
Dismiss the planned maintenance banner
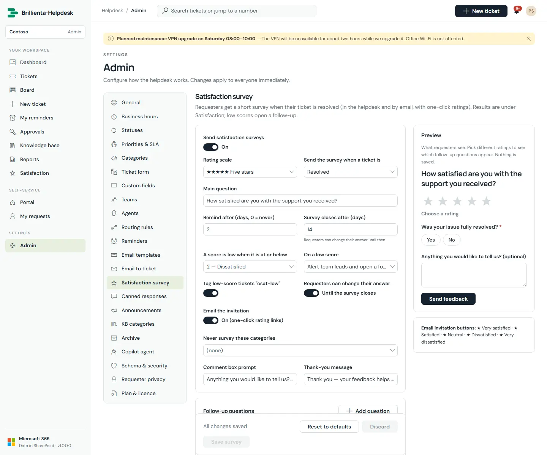[528, 39]
